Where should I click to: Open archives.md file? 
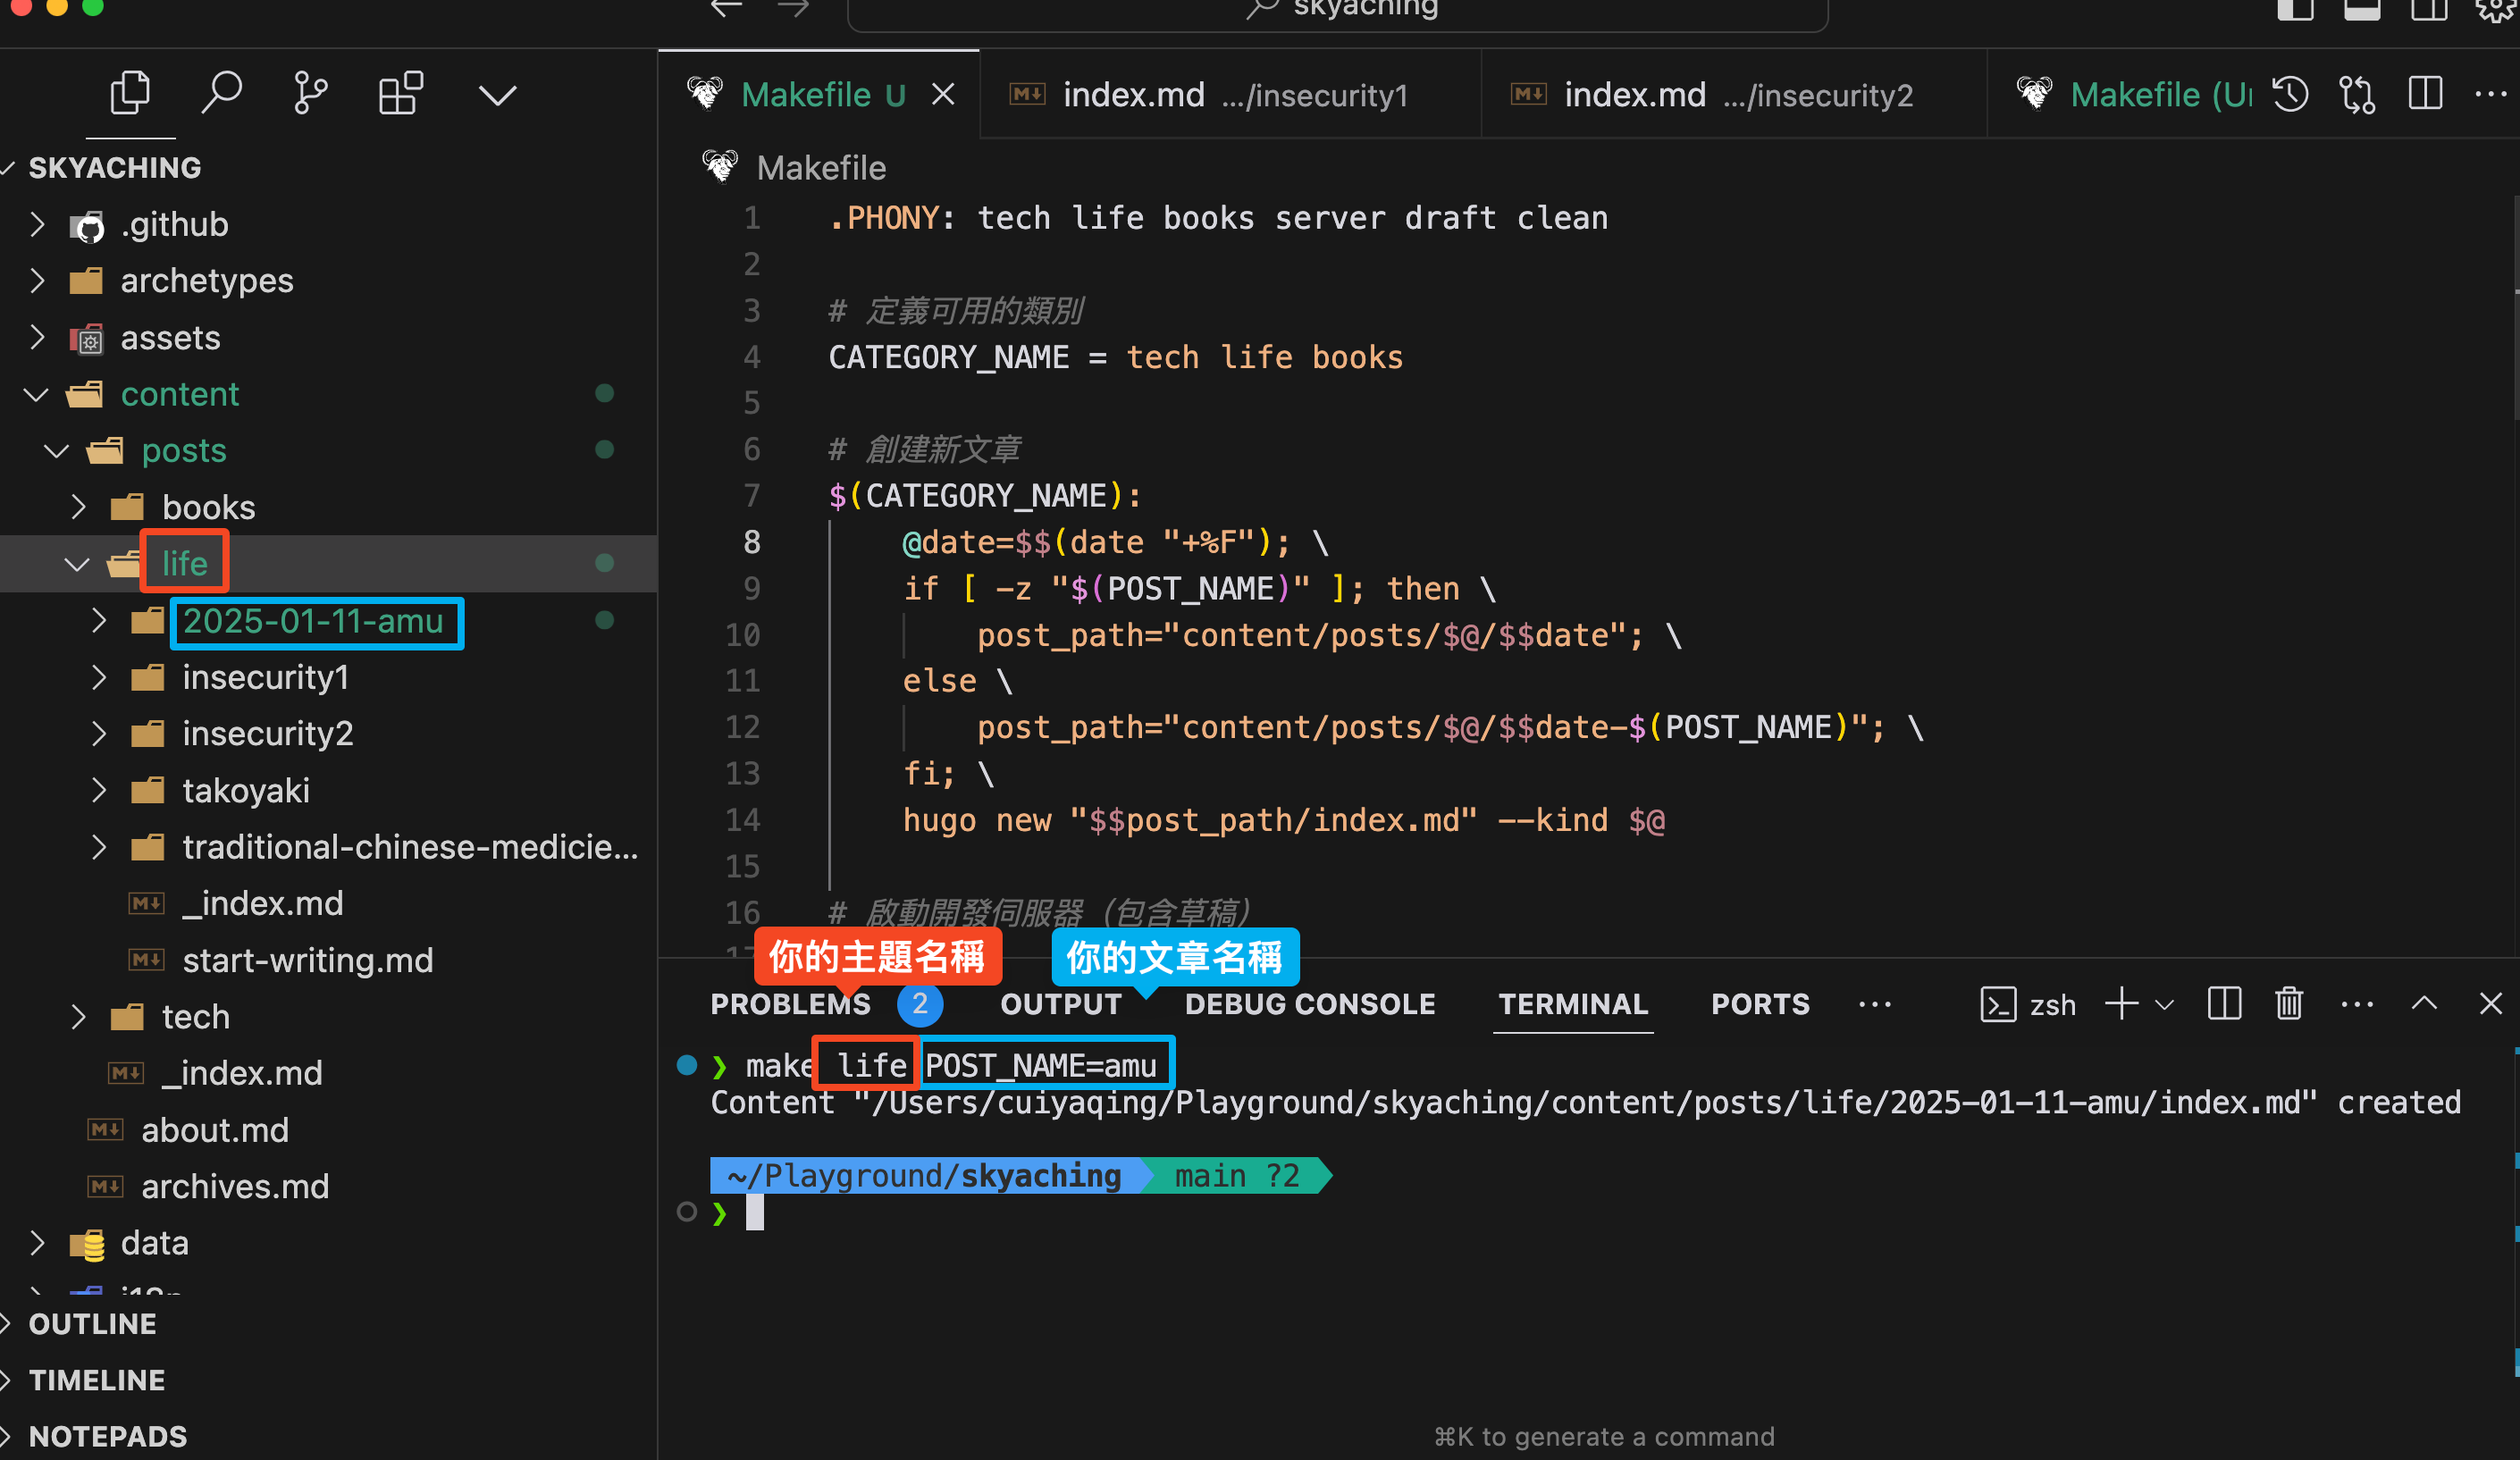point(328,1186)
